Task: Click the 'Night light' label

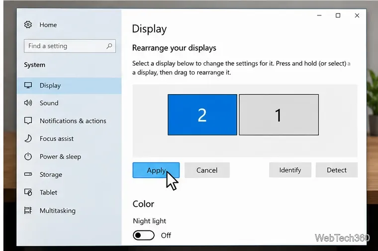Action: [x=150, y=221]
